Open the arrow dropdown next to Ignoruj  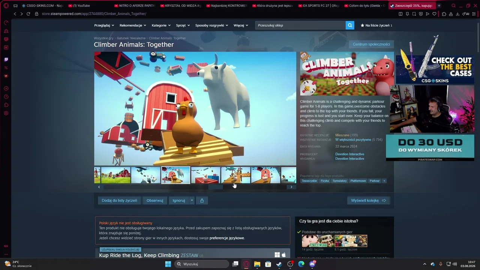tap(192, 201)
